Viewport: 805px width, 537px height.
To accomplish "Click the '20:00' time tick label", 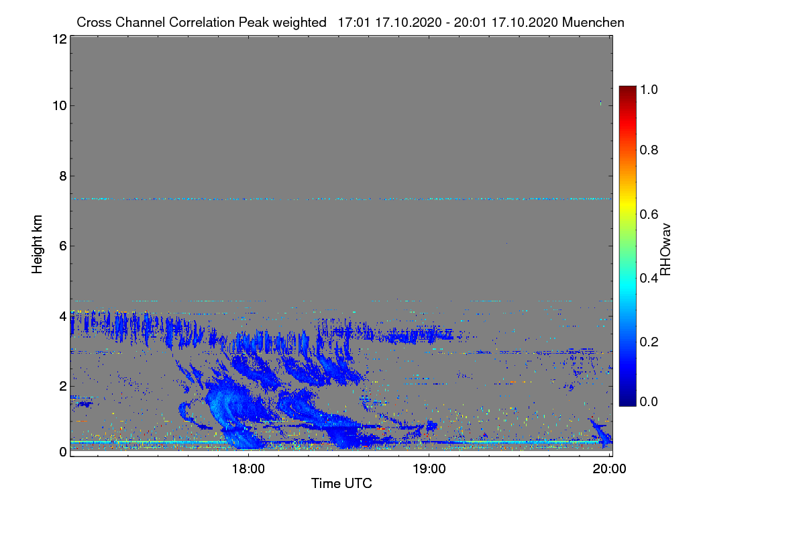I will (x=610, y=469).
